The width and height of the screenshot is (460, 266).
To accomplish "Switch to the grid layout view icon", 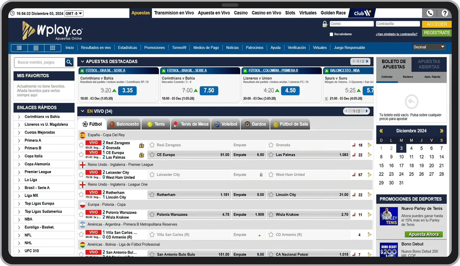I will [53, 48].
